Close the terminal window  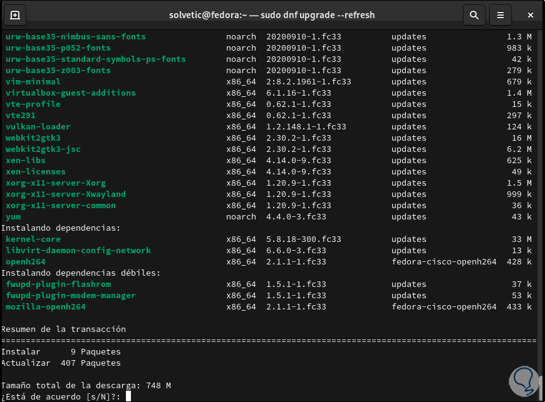click(x=531, y=14)
